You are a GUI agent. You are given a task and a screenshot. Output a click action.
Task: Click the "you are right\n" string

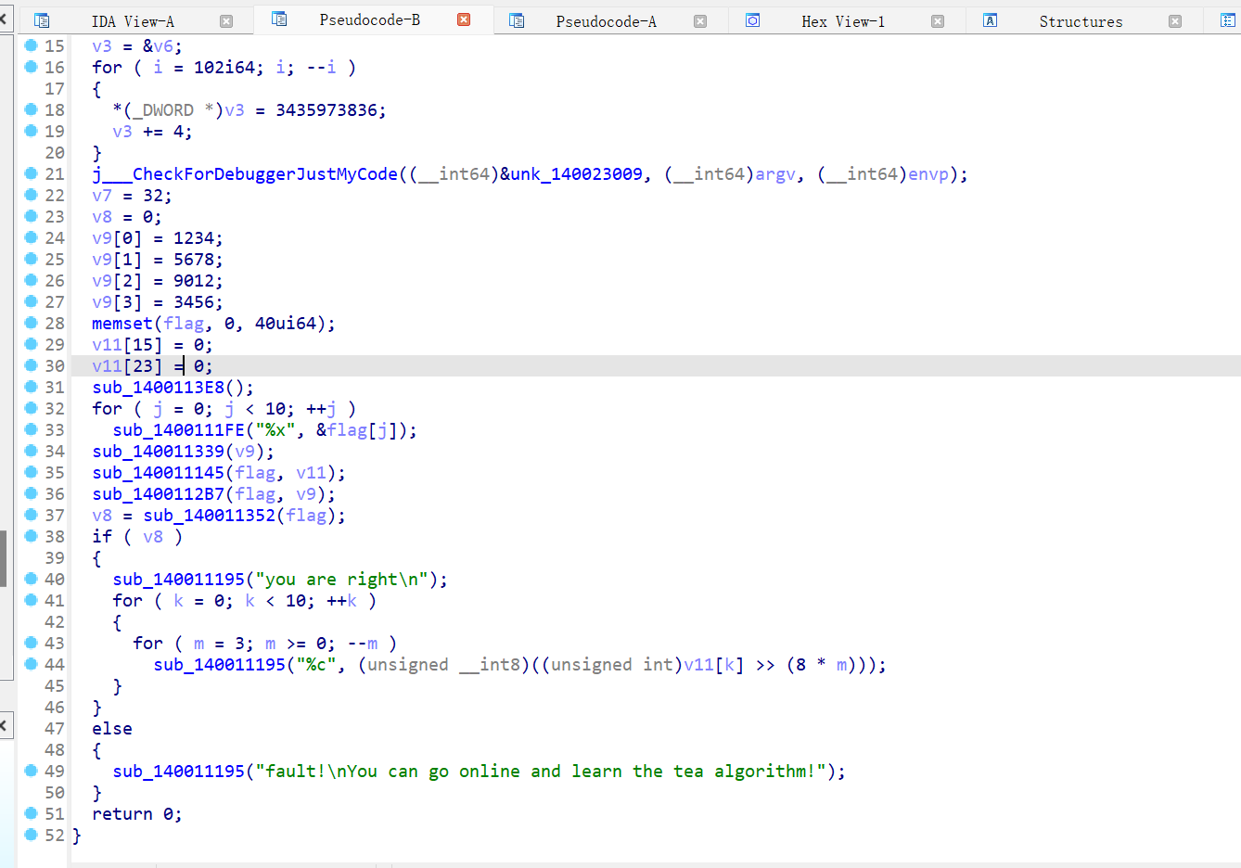point(341,580)
